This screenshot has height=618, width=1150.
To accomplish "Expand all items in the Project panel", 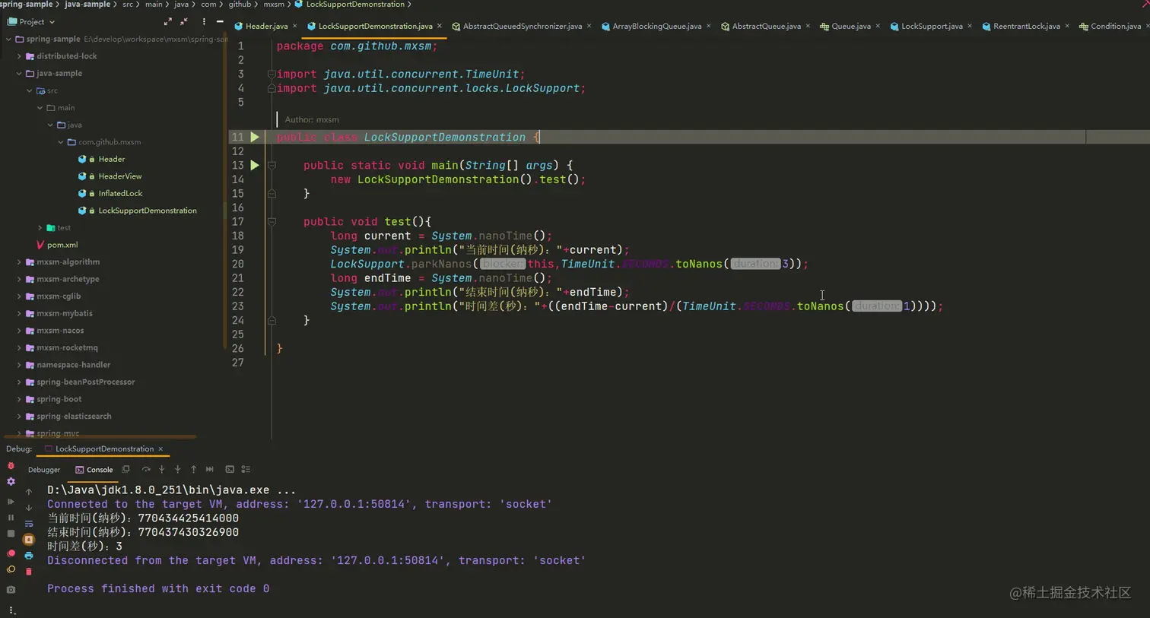I will 168,22.
